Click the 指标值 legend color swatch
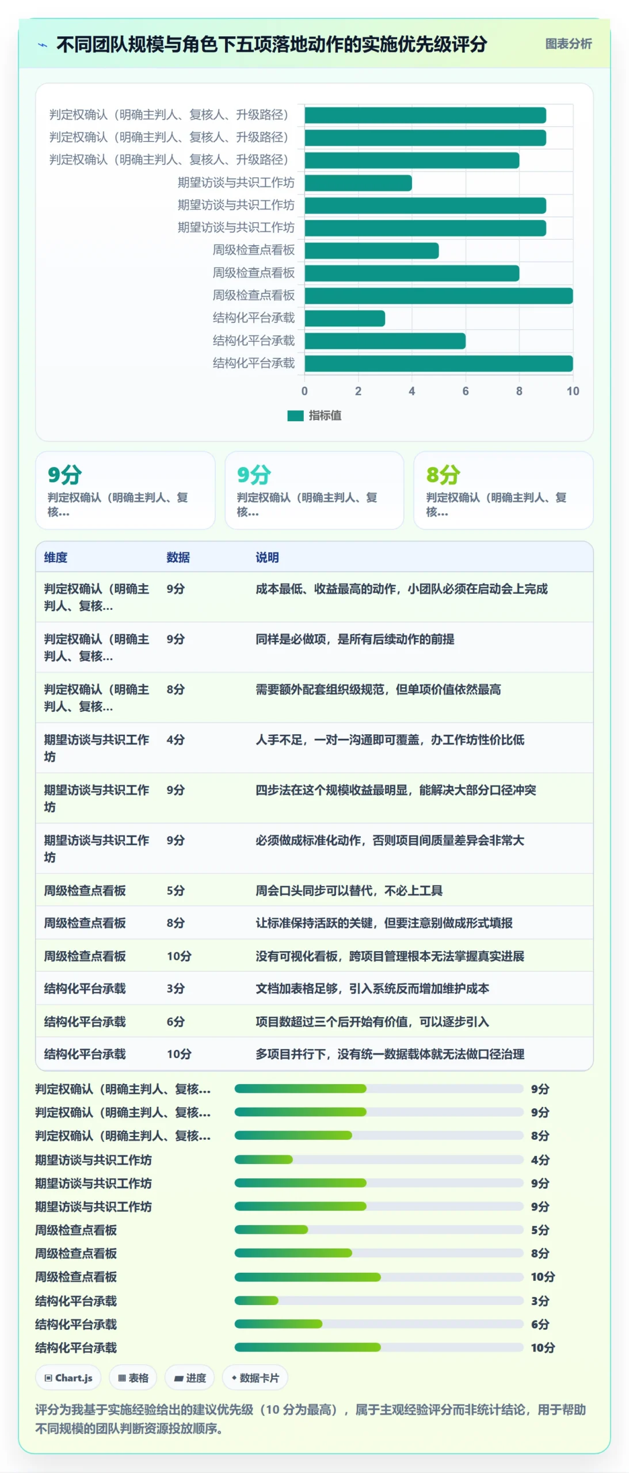This screenshot has width=629, height=1473. (295, 415)
